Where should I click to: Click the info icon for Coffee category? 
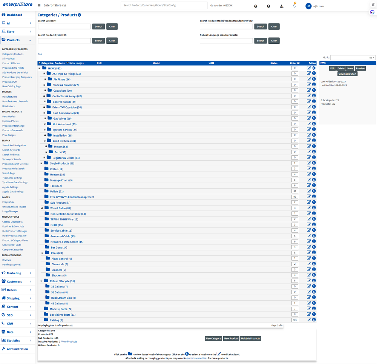coord(314,169)
